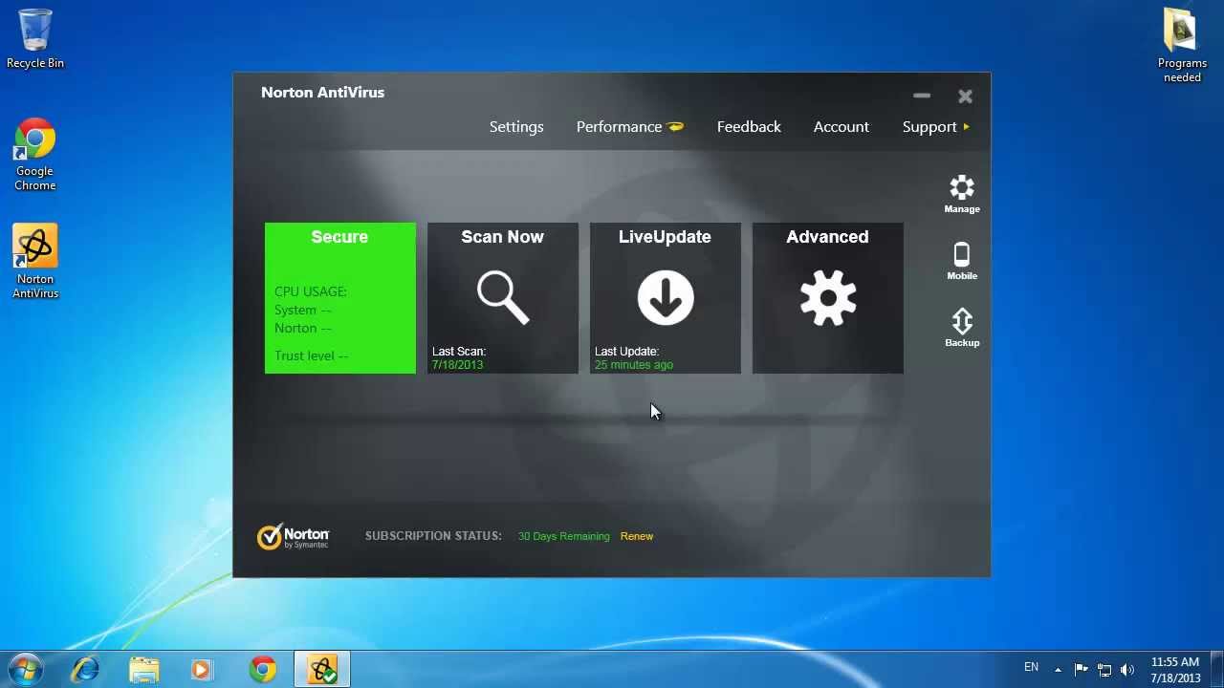
Task: Select the Recycle Bin desktop icon
Action: point(35,39)
